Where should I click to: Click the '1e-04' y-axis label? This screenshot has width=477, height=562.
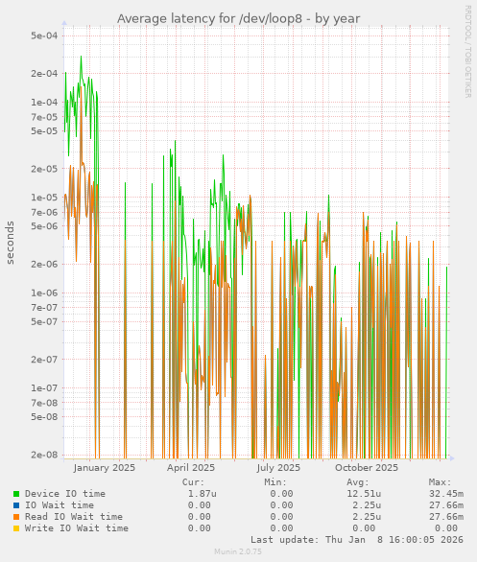(44, 103)
